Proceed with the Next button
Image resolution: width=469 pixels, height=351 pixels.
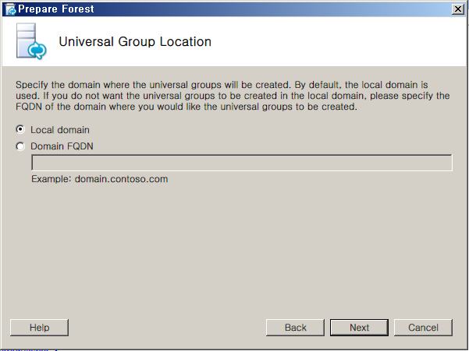(359, 328)
